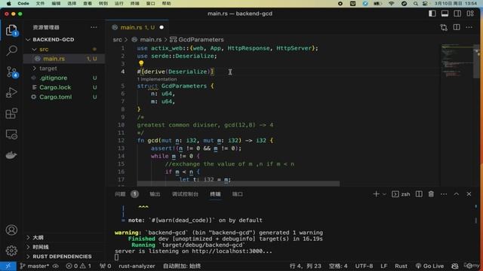Maximize the panel with the up chevron
The width and height of the screenshot is (483, 271).
tap(456, 194)
